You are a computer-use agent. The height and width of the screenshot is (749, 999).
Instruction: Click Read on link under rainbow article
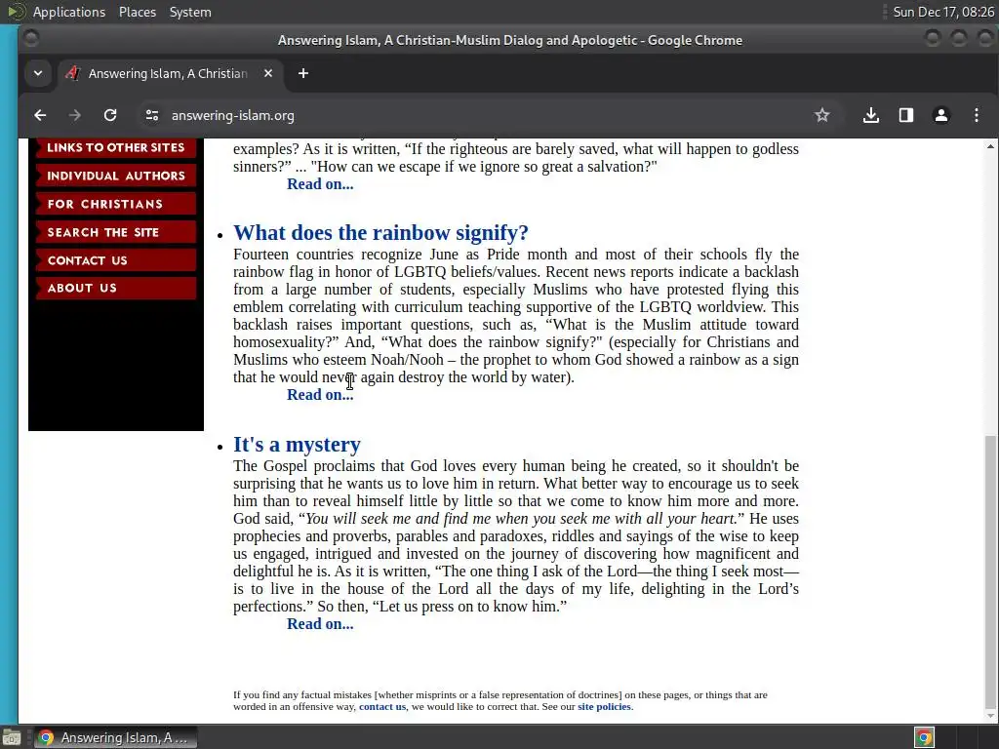pos(320,395)
